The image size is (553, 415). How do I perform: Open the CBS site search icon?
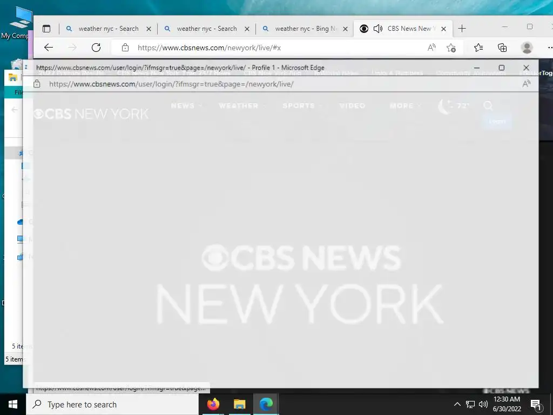[488, 105]
